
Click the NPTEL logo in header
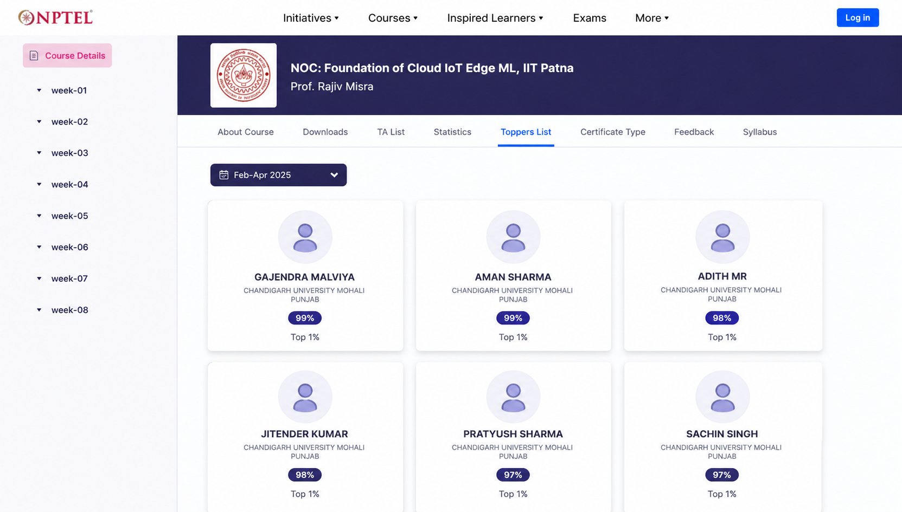pos(55,17)
